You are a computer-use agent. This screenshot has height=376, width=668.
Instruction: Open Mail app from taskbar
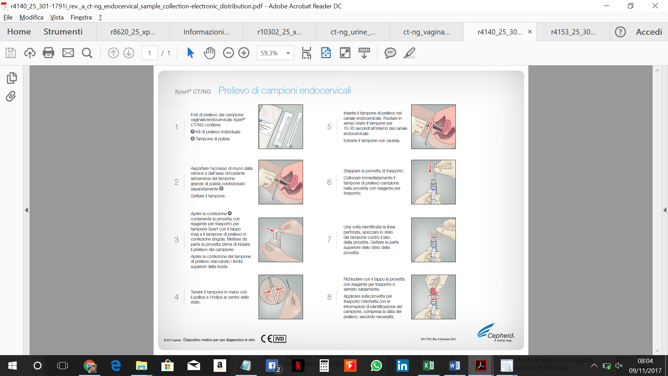tap(193, 366)
